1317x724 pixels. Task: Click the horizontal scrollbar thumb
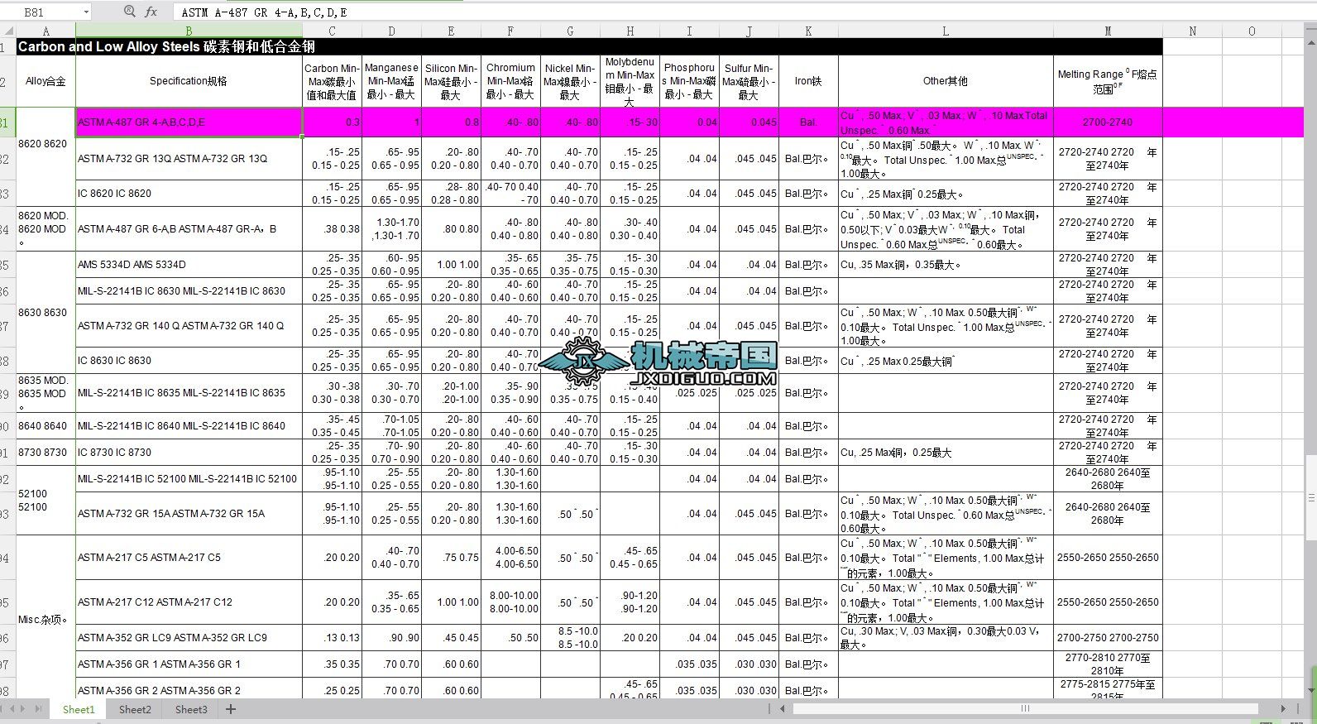[1025, 709]
